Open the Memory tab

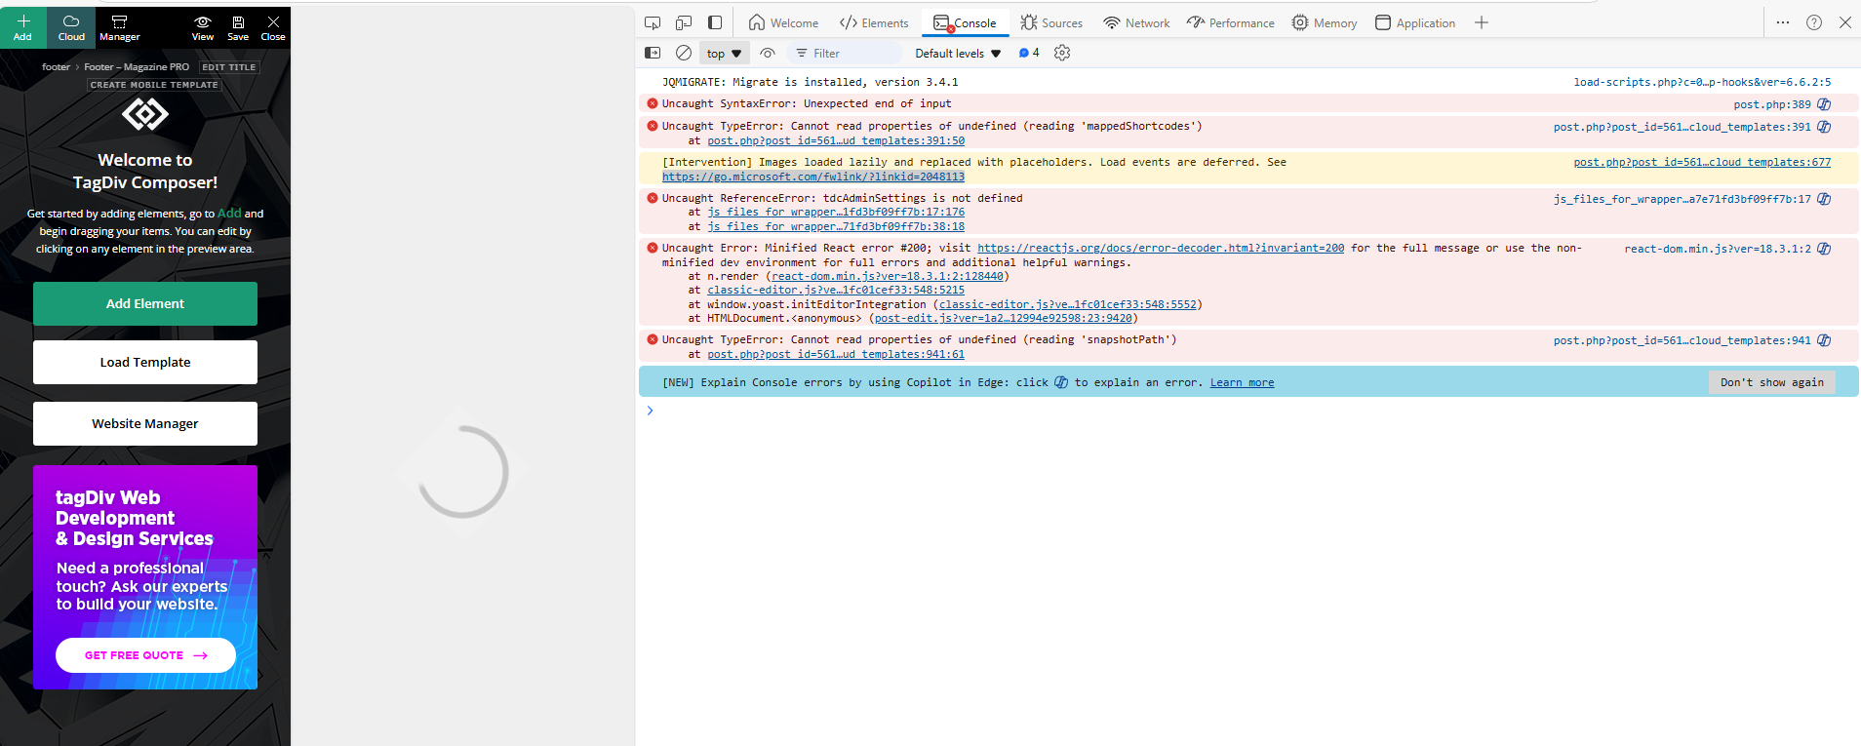[x=1325, y=22]
